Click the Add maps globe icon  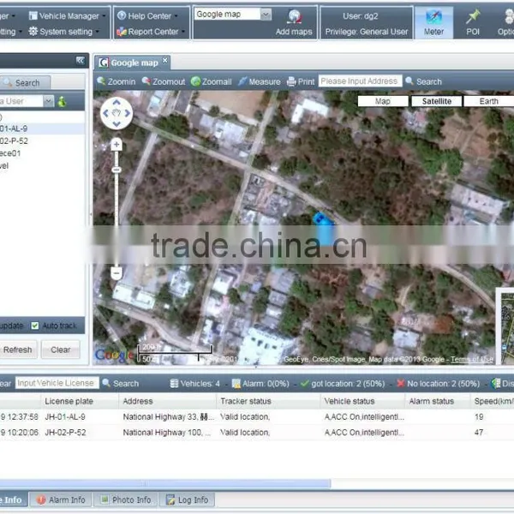coord(294,17)
